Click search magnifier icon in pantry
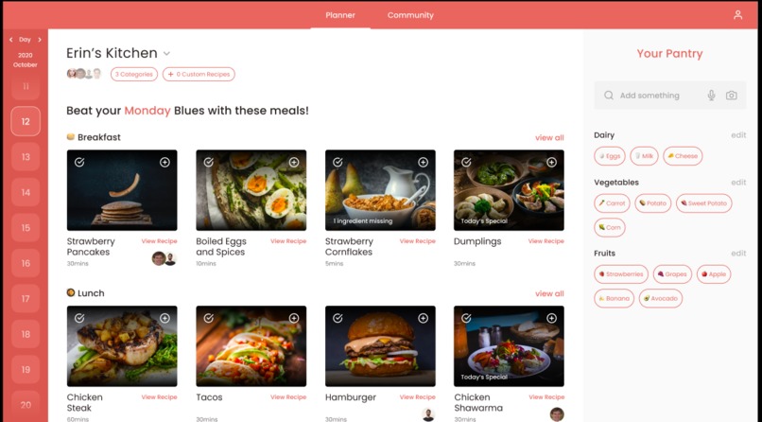This screenshot has width=762, height=422. coord(609,96)
